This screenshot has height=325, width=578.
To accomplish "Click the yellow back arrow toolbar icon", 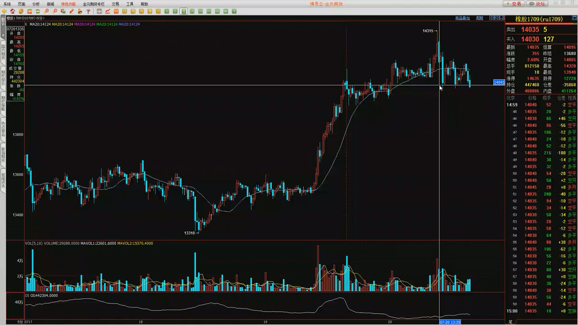I will pyautogui.click(x=5, y=11).
